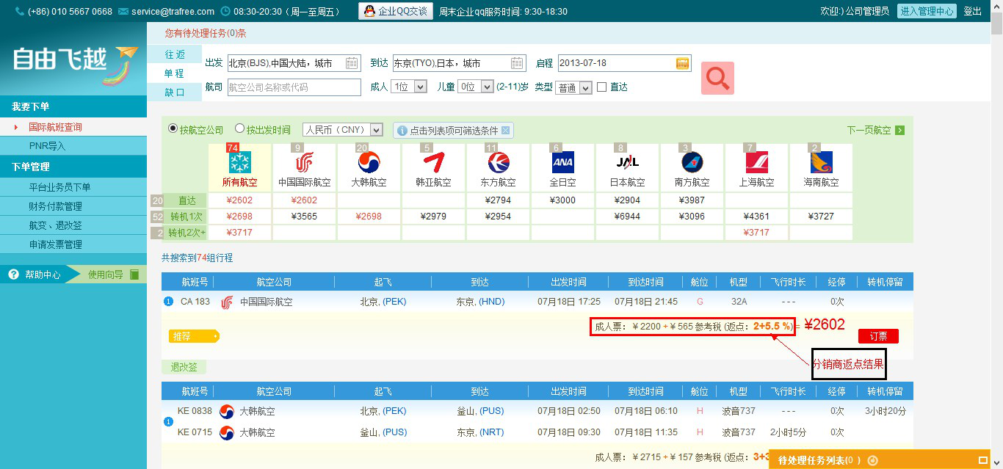This screenshot has width=1003, height=469.
Task: Go to 下一页航空 next airlines page
Action: point(875,130)
